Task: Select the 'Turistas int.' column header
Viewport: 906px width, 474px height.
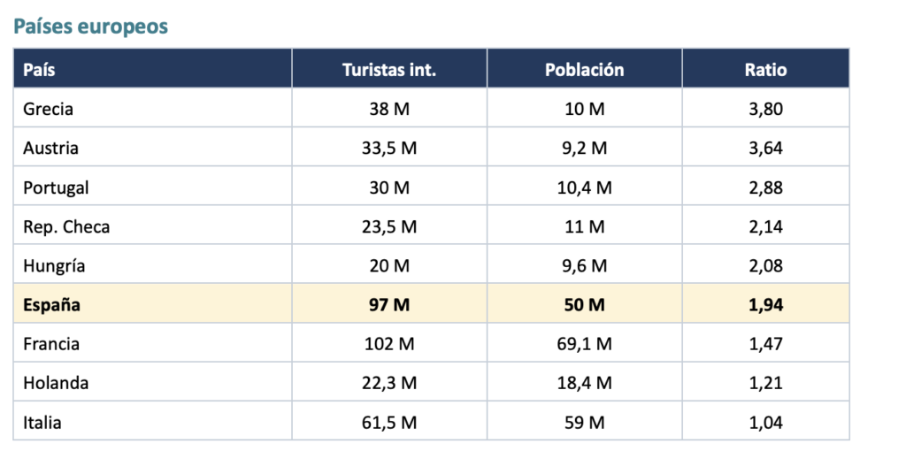Action: coord(389,69)
